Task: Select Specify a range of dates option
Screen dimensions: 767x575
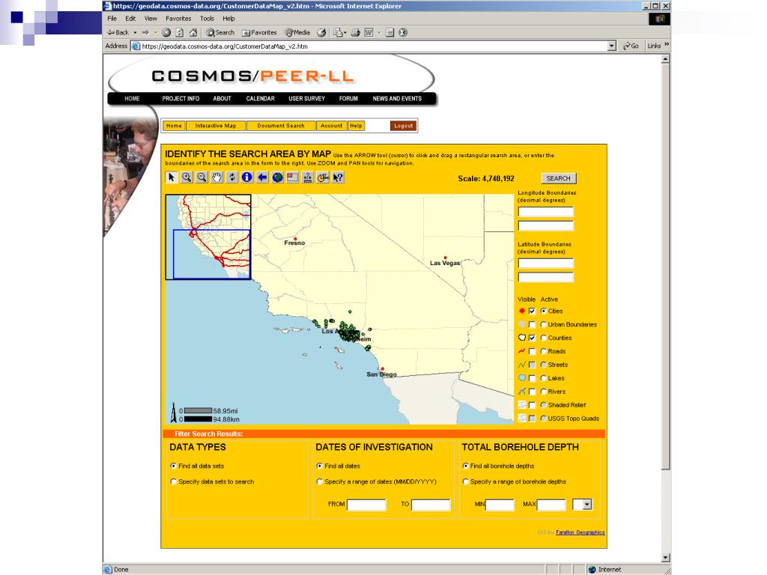Action: point(319,481)
